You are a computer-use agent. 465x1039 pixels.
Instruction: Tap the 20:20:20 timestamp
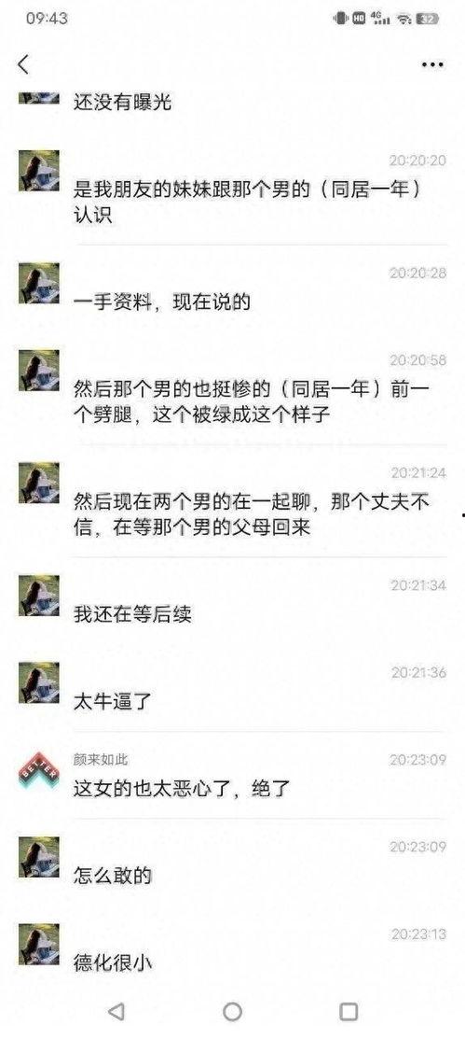[x=417, y=161]
